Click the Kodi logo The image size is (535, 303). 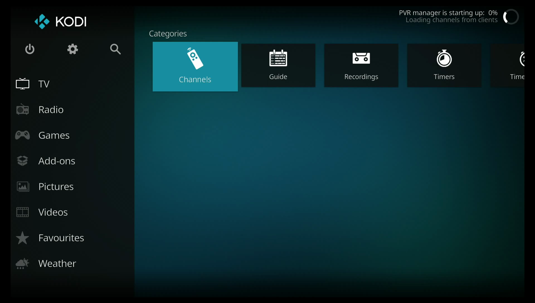(60, 21)
